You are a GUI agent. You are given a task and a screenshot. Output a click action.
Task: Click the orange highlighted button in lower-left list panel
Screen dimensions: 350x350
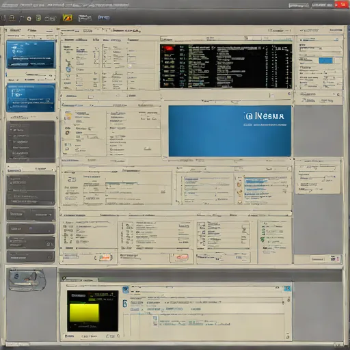(x=105, y=258)
